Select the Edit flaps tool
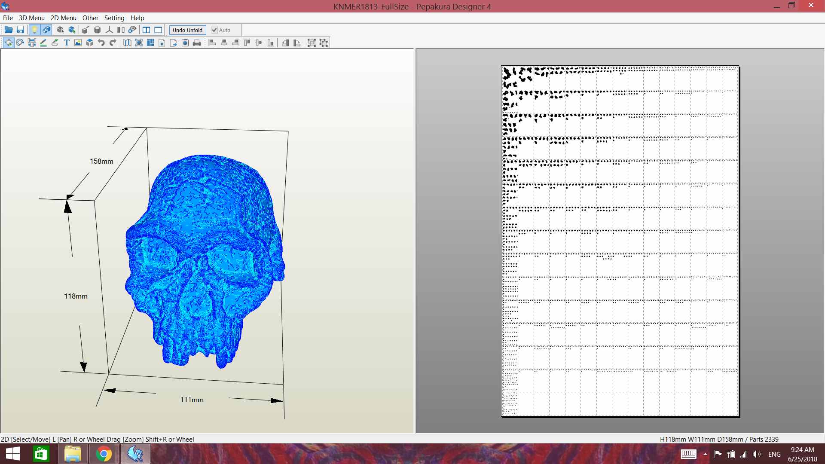The height and width of the screenshot is (464, 825). pyautogui.click(x=55, y=43)
